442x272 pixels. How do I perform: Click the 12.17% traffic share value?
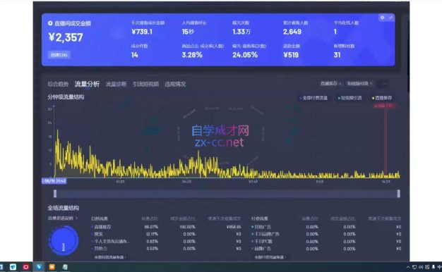coord(153,234)
